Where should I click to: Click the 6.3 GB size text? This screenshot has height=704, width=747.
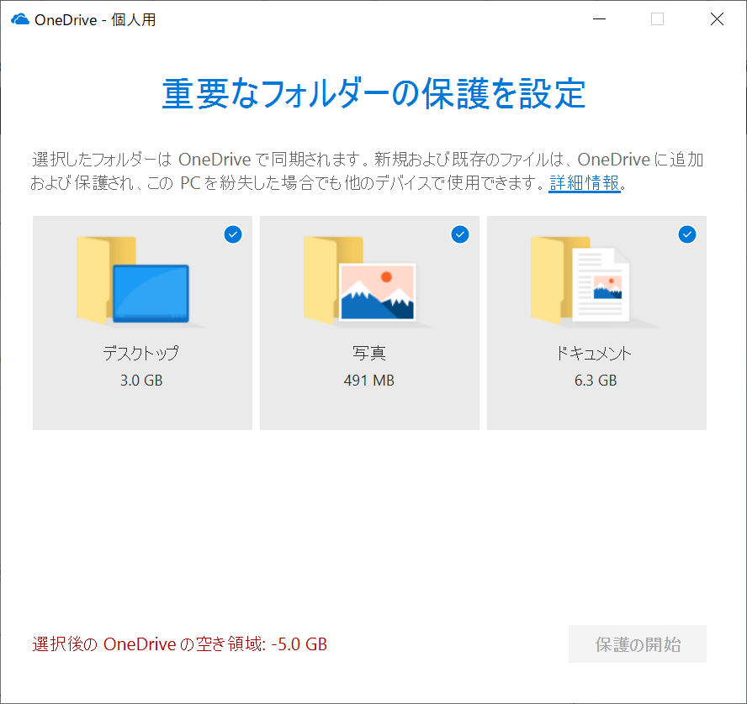596,381
